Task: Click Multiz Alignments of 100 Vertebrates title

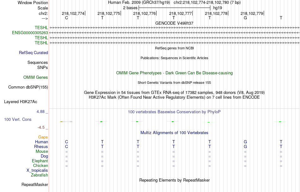Action: 174,133
